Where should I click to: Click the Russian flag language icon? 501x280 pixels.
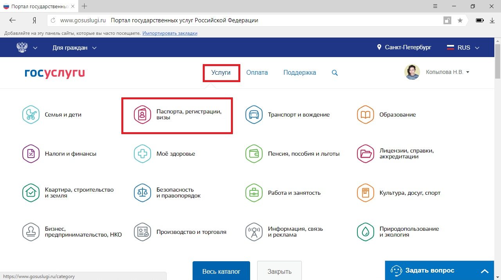point(451,47)
